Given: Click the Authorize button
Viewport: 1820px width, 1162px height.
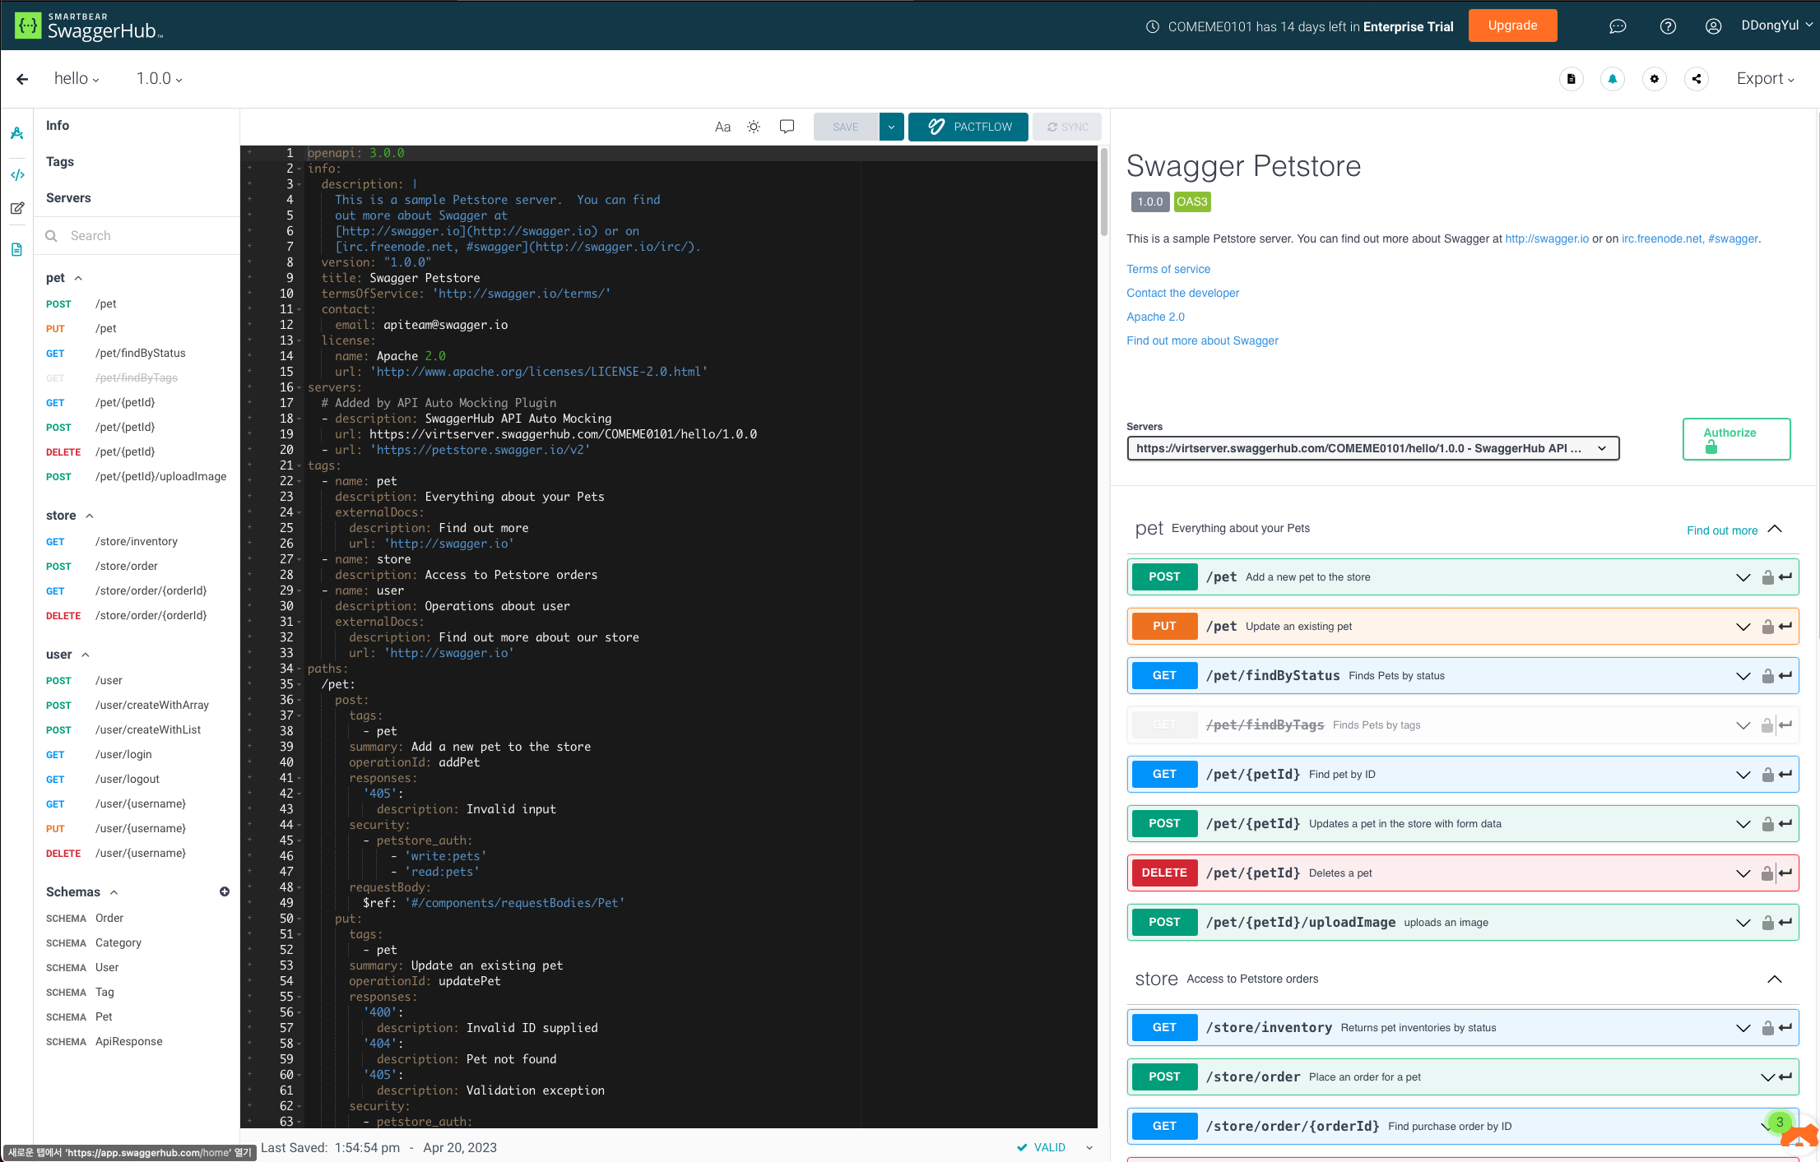Looking at the screenshot, I should pos(1736,439).
